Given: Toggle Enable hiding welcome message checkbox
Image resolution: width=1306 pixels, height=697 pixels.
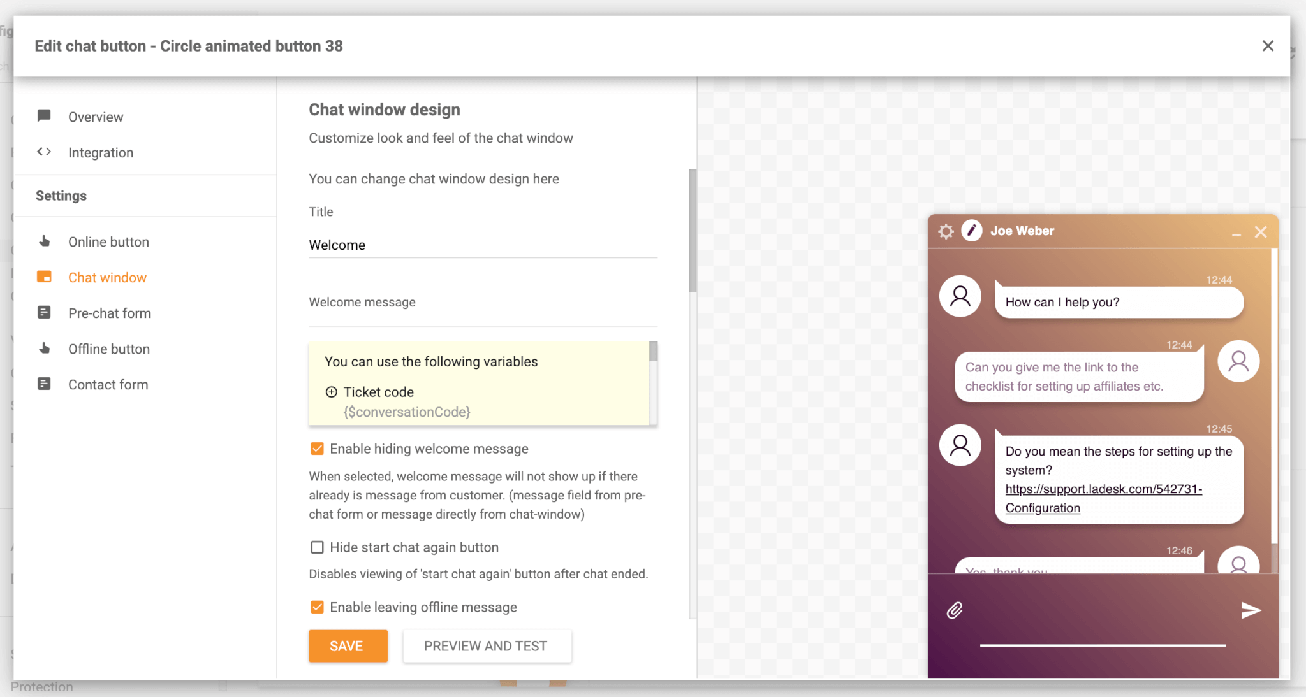Looking at the screenshot, I should 318,449.
